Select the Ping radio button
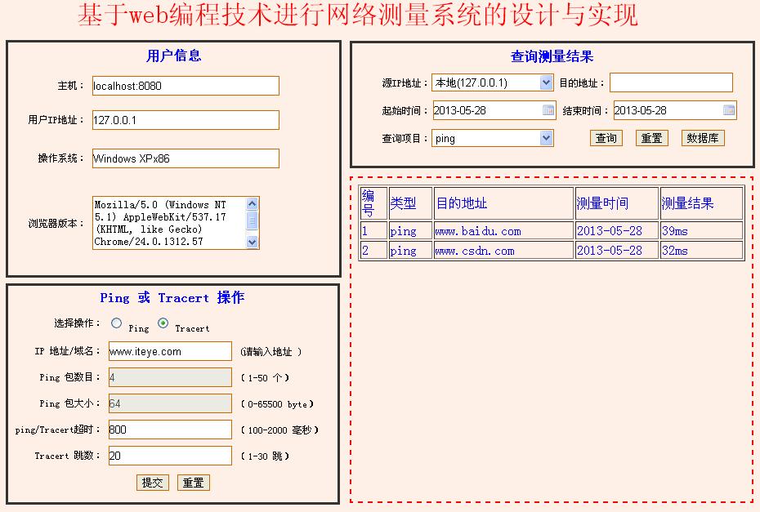This screenshot has height=512, width=760. click(116, 323)
